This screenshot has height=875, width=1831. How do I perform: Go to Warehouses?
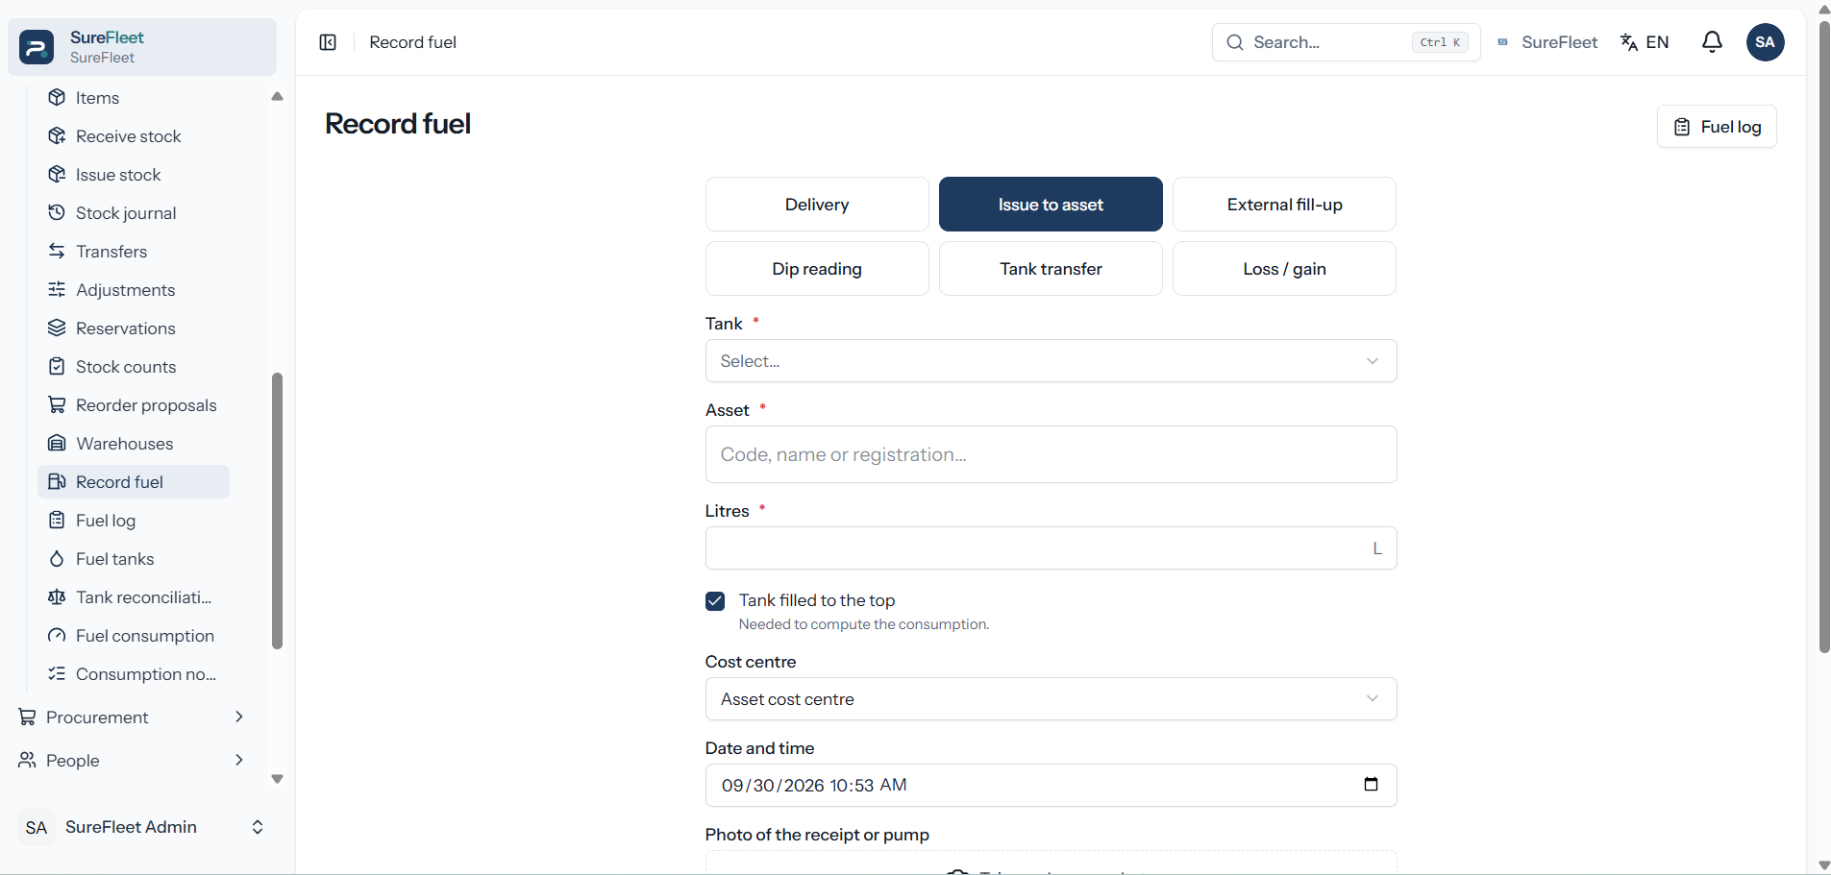pyautogui.click(x=134, y=444)
